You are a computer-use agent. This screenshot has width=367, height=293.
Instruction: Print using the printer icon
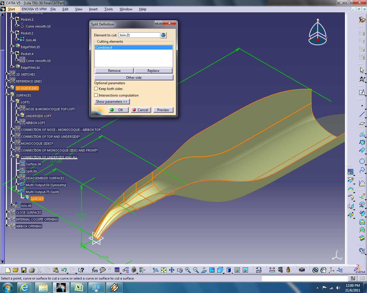32,270
